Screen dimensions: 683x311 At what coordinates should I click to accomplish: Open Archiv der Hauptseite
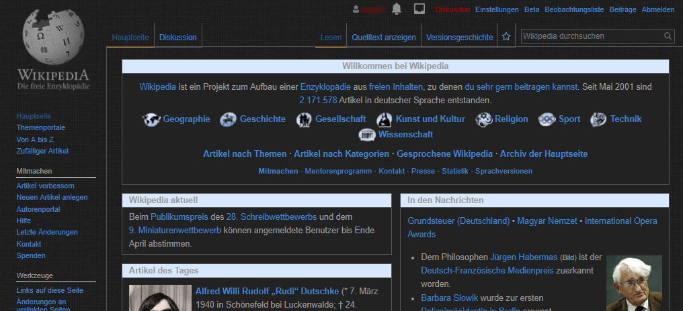[x=544, y=153]
